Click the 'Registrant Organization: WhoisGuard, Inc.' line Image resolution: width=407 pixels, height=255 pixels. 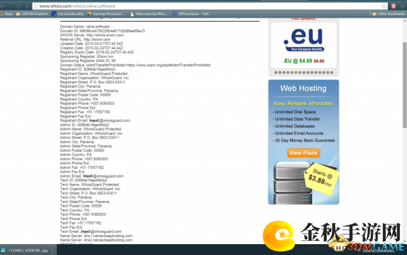95,78
